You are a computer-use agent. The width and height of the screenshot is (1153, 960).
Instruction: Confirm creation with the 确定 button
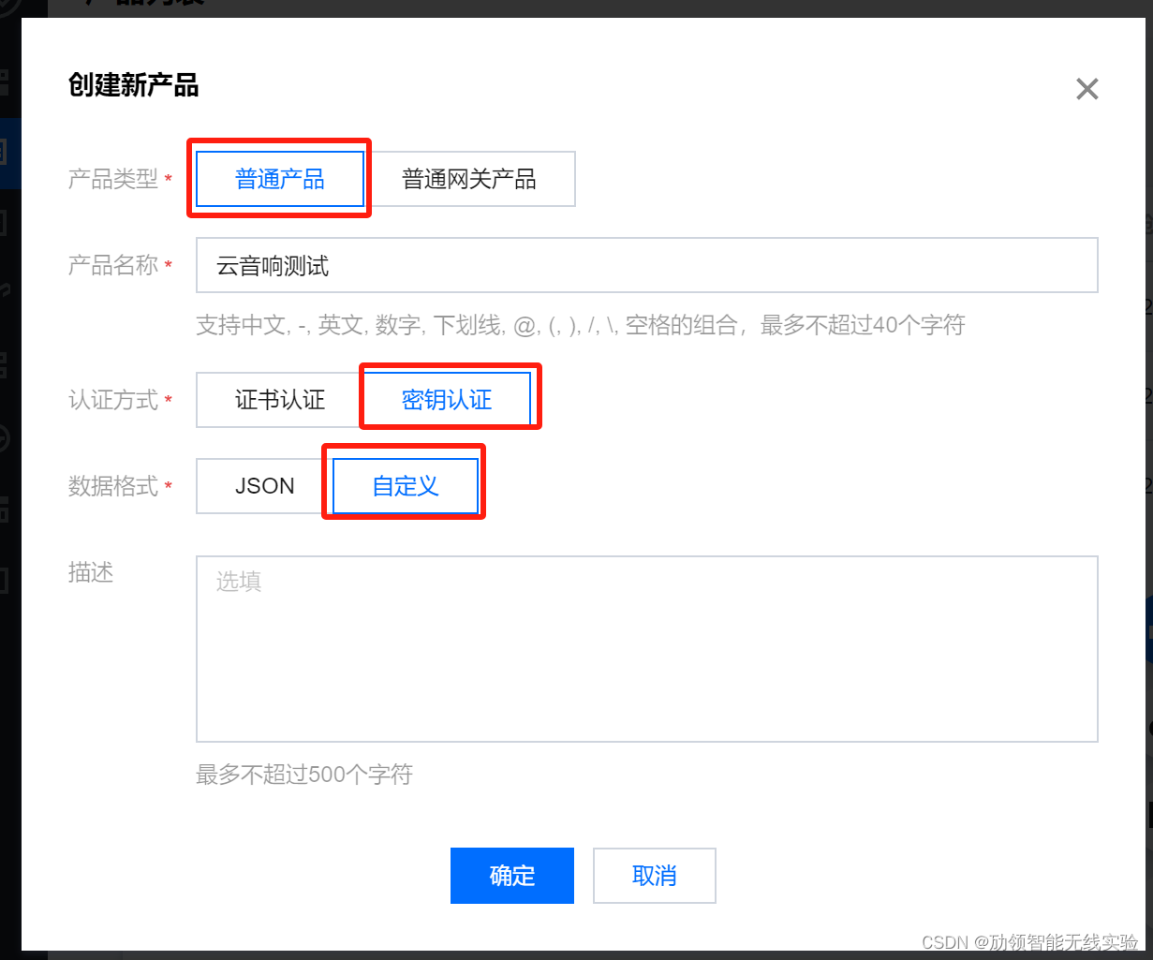click(511, 875)
